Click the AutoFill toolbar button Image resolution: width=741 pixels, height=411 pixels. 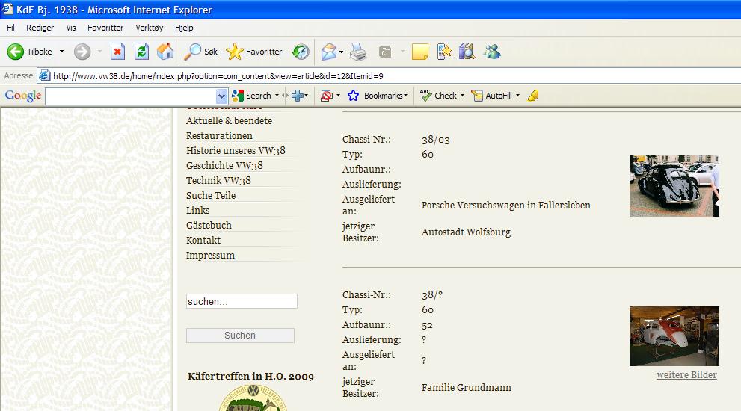[x=492, y=96]
